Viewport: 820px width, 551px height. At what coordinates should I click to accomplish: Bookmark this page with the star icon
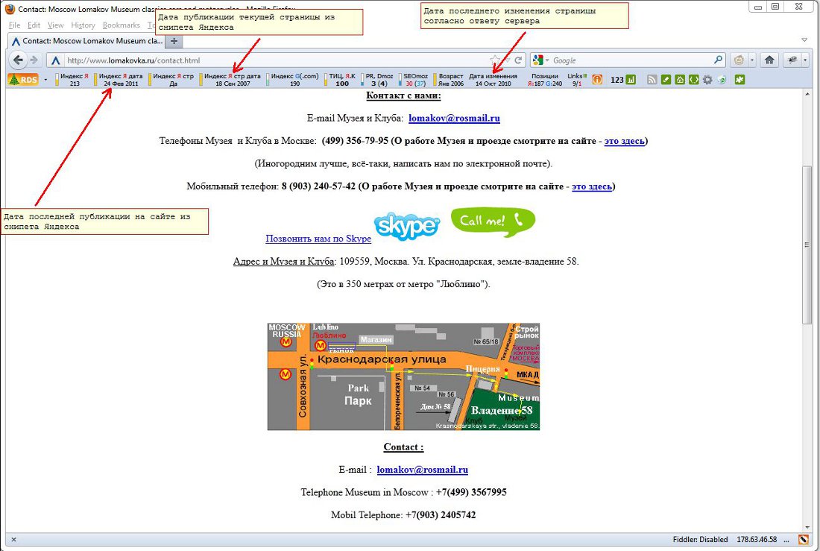tap(495, 60)
